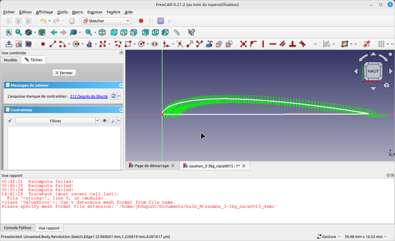
Task: Click the Isometric view icon
Action: (x=102, y=32)
